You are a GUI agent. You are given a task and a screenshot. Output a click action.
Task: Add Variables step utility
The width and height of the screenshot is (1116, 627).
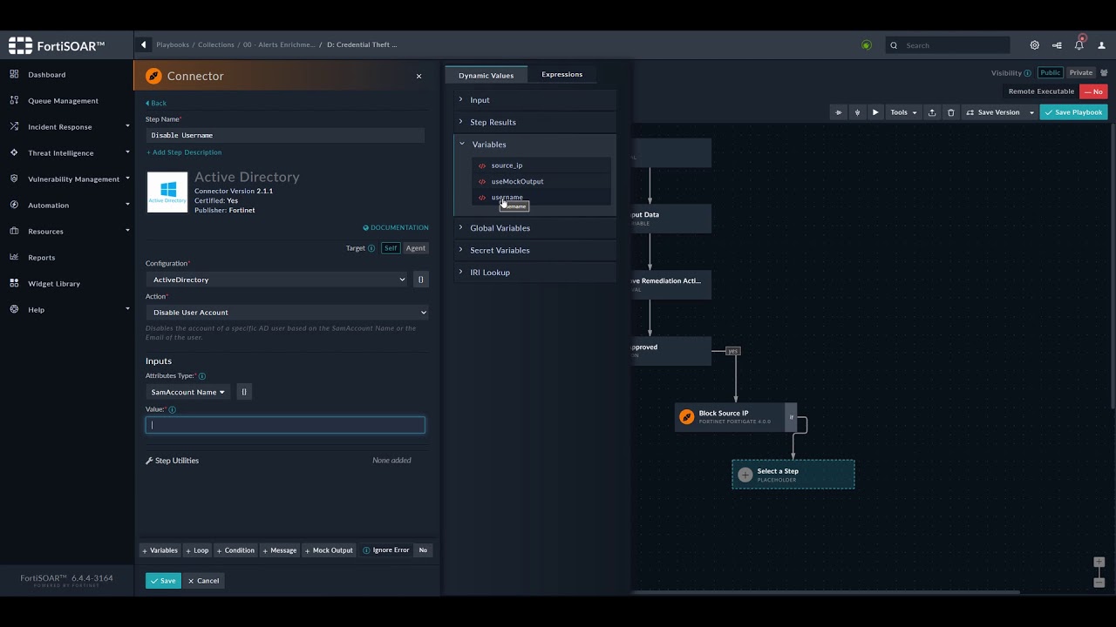(x=160, y=550)
